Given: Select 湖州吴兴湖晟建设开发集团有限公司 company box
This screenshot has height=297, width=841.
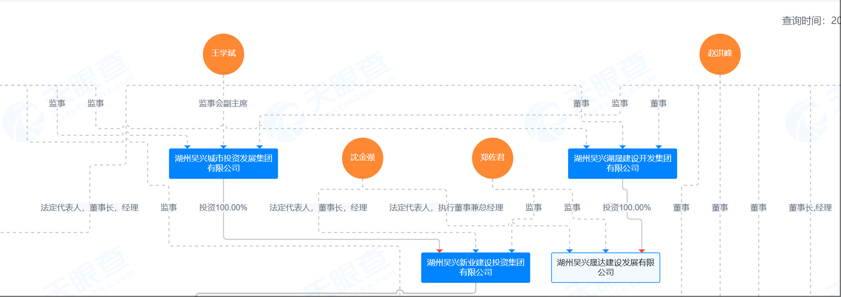Looking at the screenshot, I should [622, 164].
